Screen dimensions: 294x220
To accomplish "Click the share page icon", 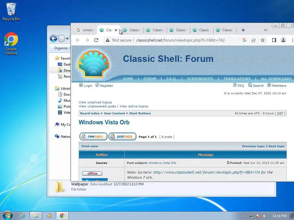I will (x=254, y=40).
